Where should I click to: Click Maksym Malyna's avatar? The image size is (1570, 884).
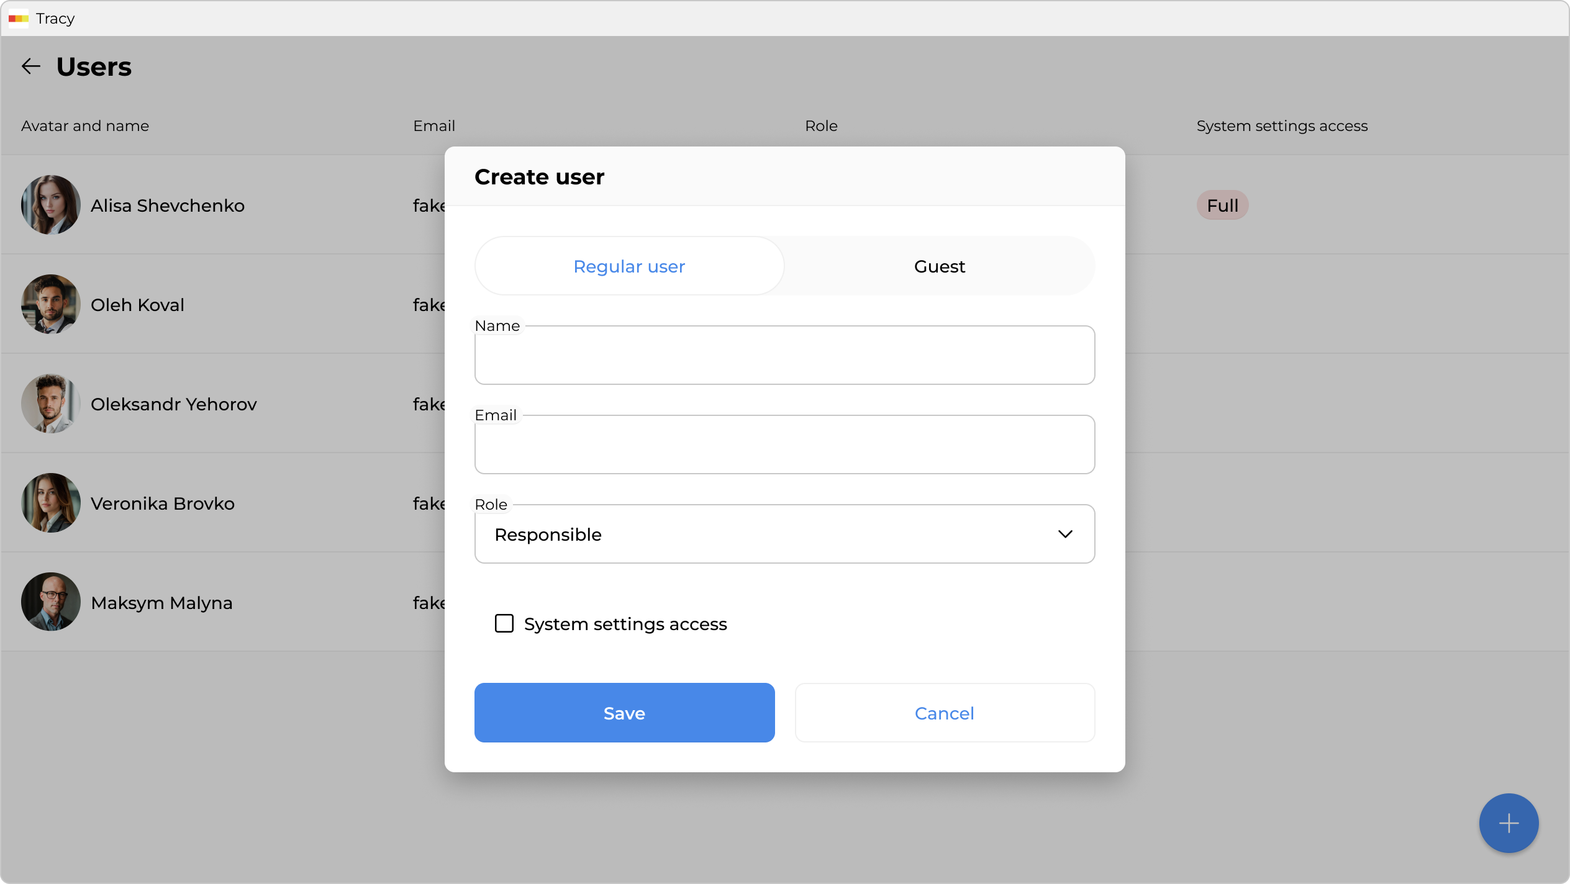(51, 602)
